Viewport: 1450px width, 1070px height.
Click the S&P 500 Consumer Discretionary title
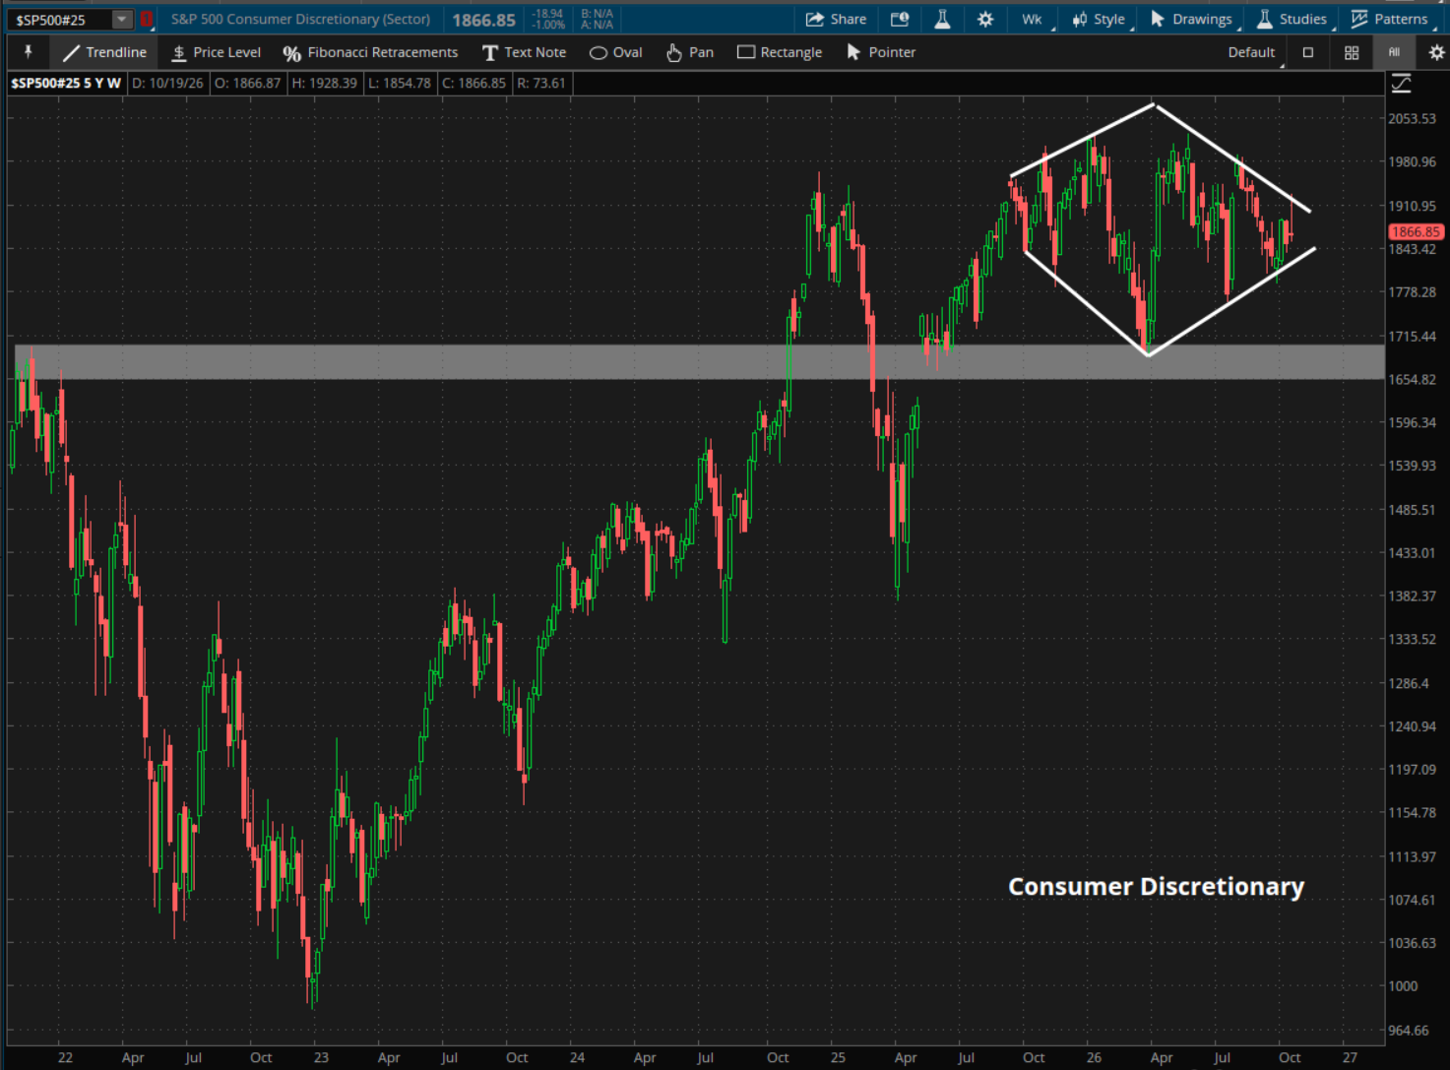[x=300, y=19]
